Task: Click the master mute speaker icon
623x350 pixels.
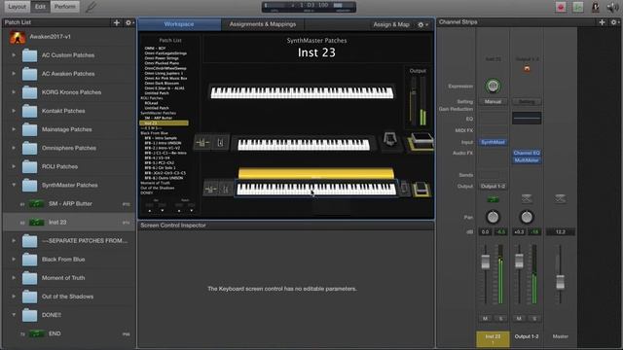Action: (x=612, y=7)
